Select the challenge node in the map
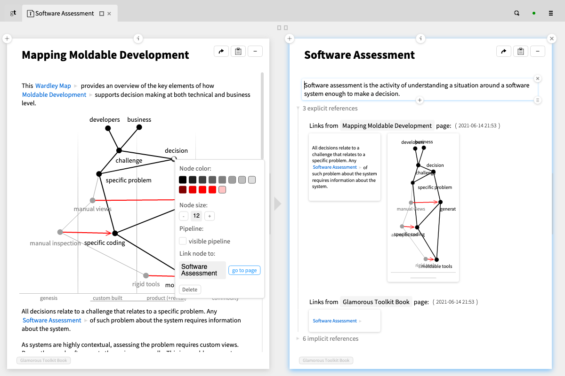565x376 pixels. click(119, 150)
